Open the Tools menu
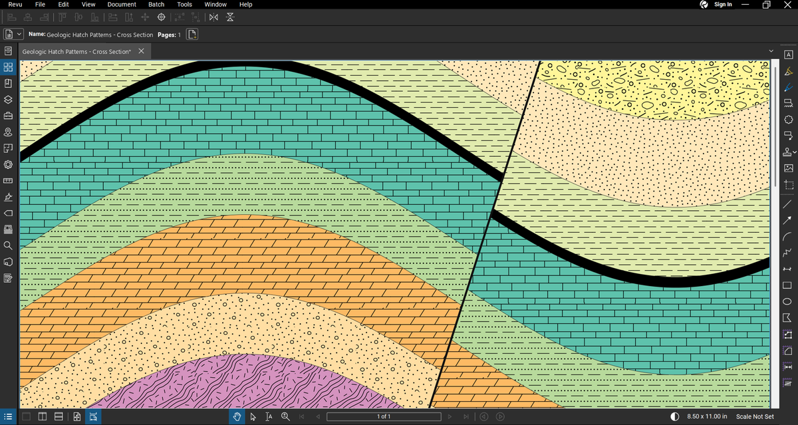This screenshot has width=798, height=425. coord(184,5)
